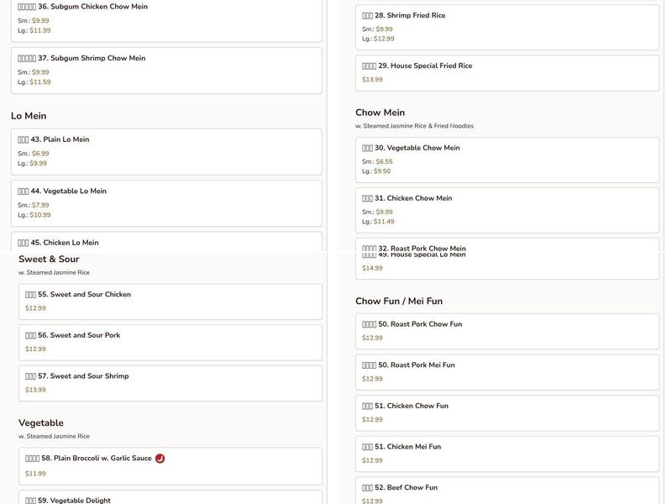Viewport: 672px width, 504px height.
Task: Open 52. Beef Chow Fun
Action: (x=507, y=492)
